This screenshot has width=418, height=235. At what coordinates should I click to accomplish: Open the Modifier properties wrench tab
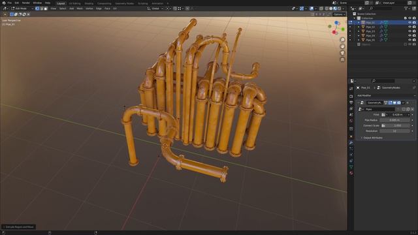(351, 143)
